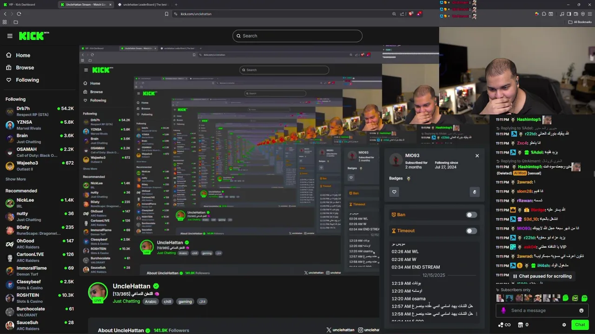595x334 pixels.
Task: Click the mute icon button on MIO93 card
Action: 474,192
